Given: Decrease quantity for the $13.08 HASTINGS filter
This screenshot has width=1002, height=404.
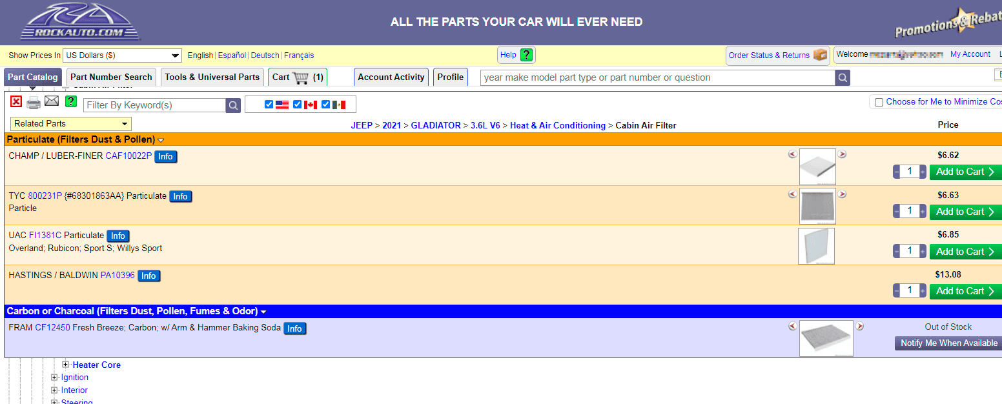Looking at the screenshot, I should tap(897, 291).
